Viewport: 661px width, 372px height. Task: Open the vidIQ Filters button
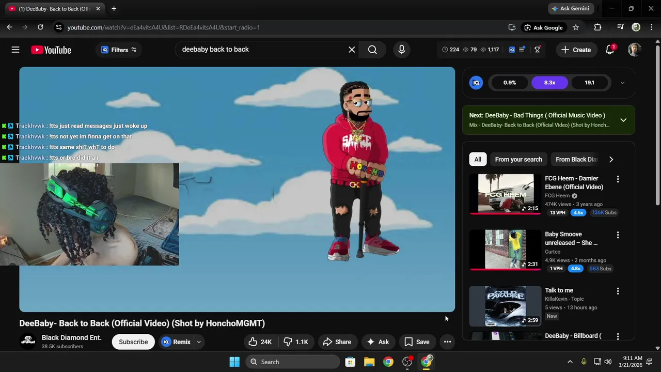(x=119, y=50)
